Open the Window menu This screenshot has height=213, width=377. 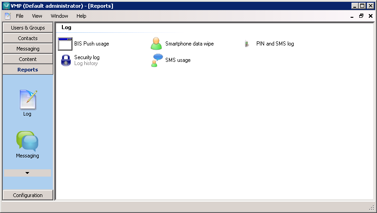click(59, 16)
